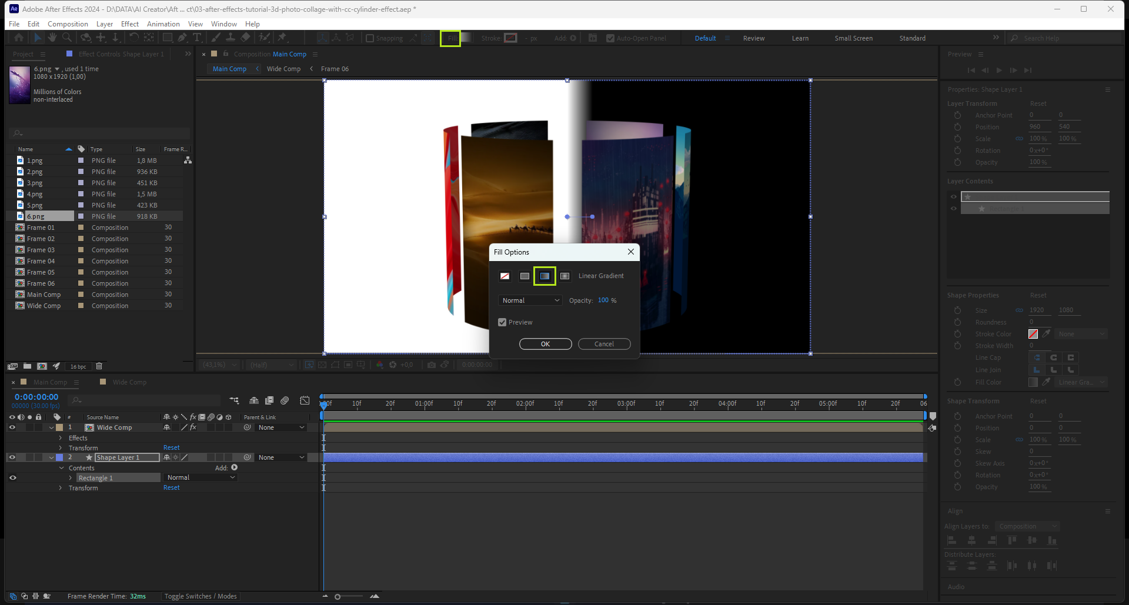Hide the Wide Comp layer eye toggle

point(12,427)
